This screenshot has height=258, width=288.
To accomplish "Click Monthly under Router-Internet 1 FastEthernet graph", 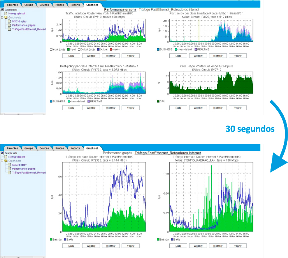I will tap(111, 246).
